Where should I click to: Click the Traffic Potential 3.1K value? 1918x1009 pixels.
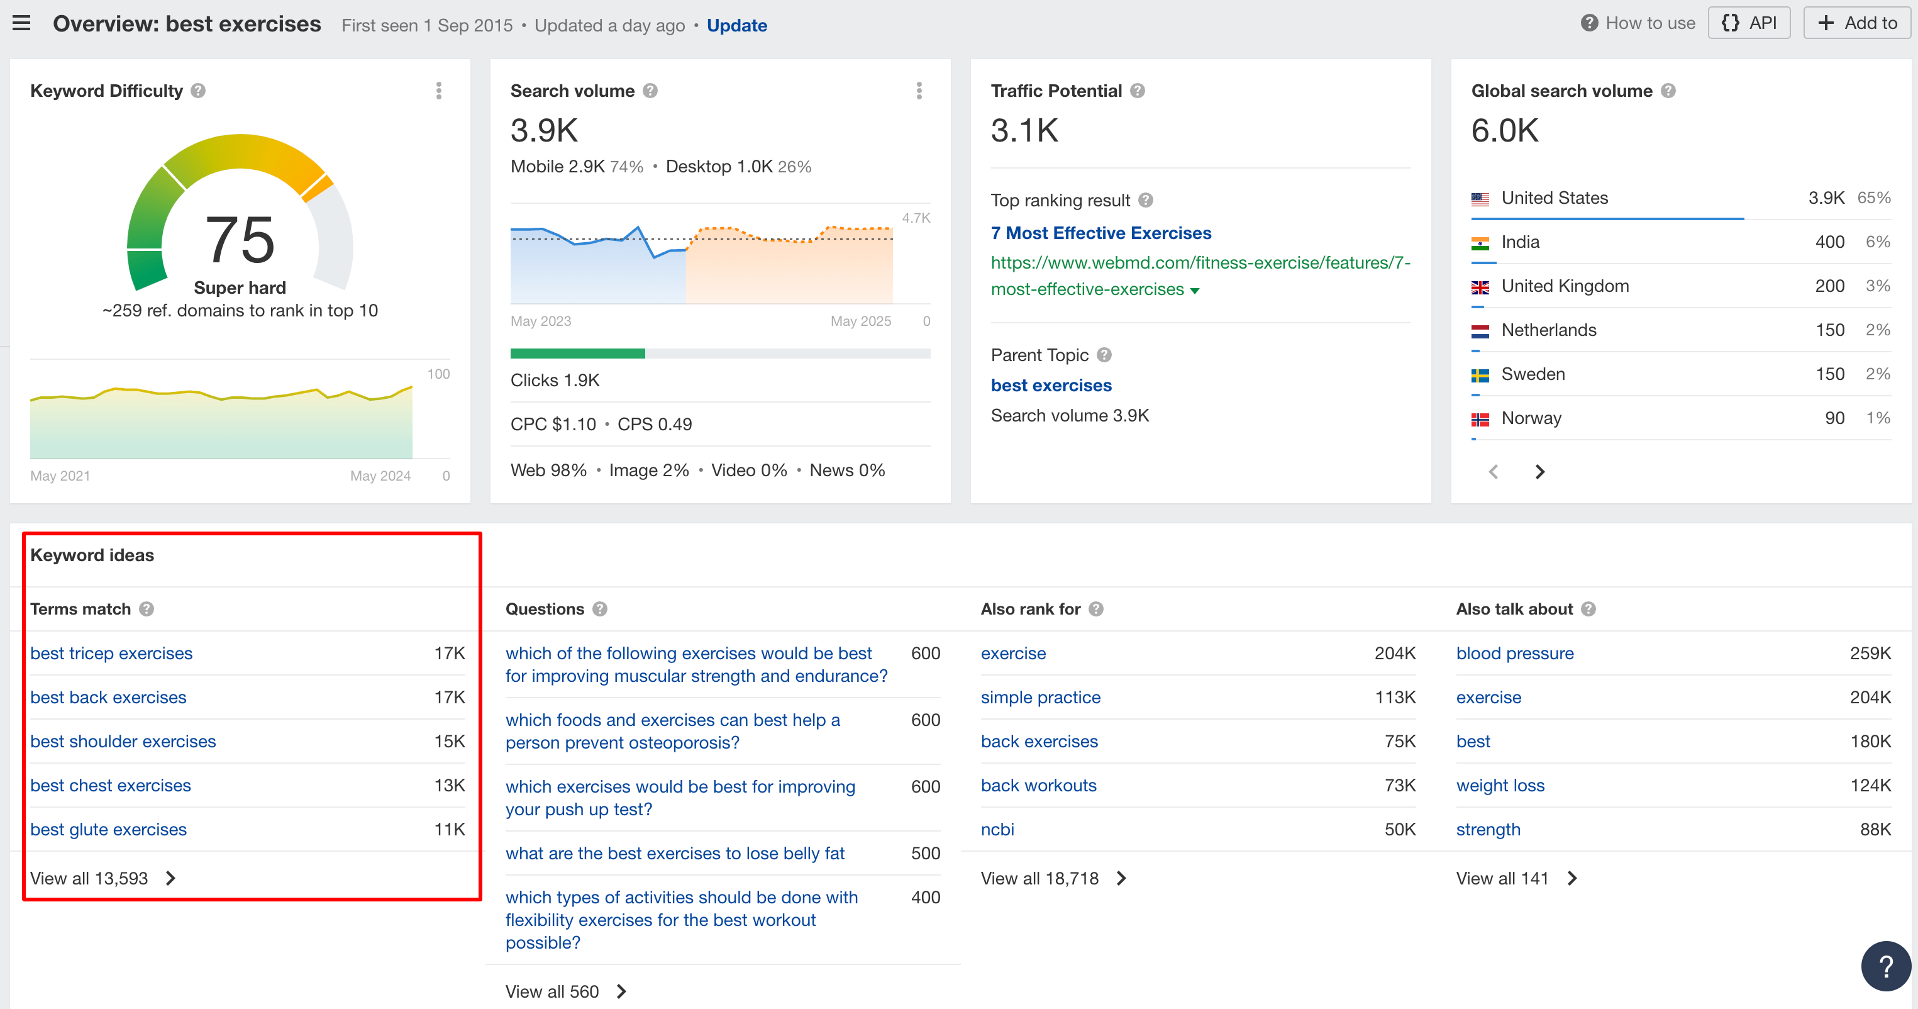point(1024,130)
